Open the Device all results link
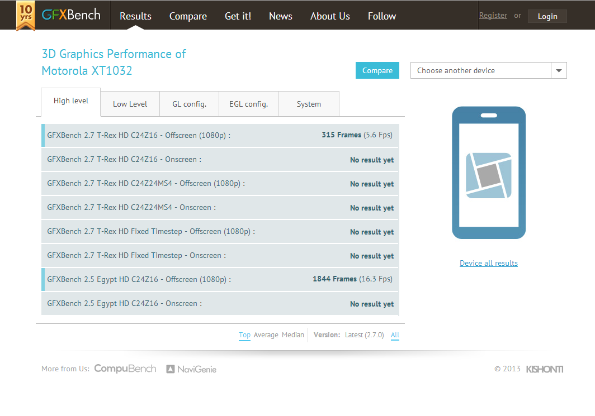The width and height of the screenshot is (595, 416). (489, 263)
